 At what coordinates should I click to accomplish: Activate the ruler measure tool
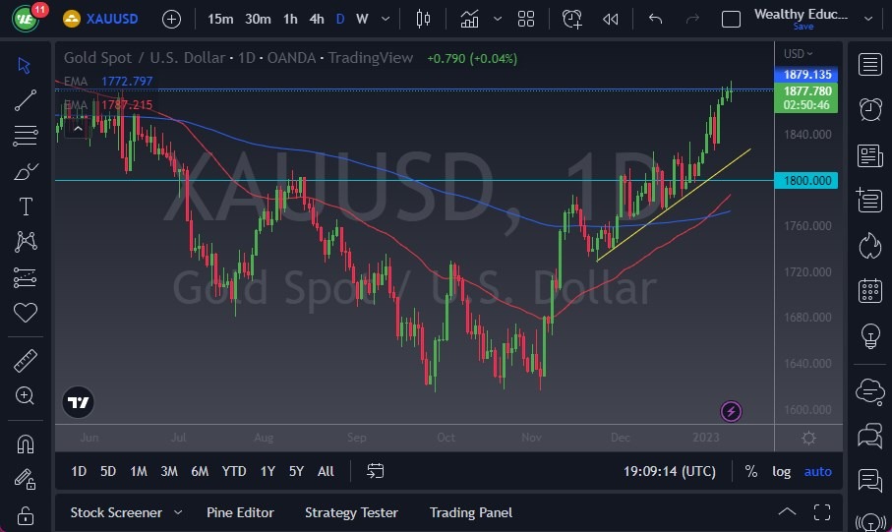pyautogui.click(x=25, y=361)
